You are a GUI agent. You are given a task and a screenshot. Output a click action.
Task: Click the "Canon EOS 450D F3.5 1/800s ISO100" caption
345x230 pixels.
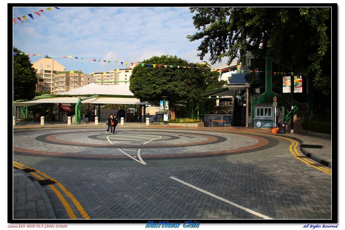[37, 226]
